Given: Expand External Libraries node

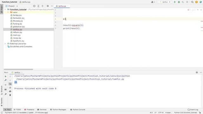Looking at the screenshot, I should coord(5,44).
